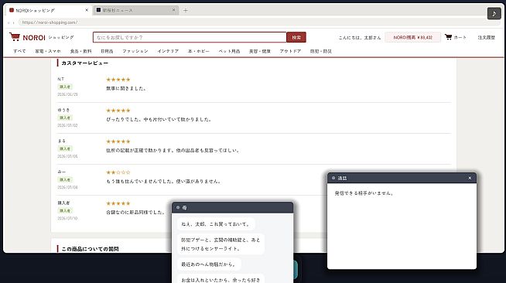Click the red 検索 search button
The image size is (506, 283).
pos(296,37)
